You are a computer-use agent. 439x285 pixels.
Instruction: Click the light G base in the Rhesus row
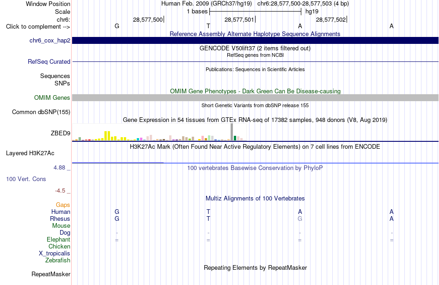click(300, 218)
